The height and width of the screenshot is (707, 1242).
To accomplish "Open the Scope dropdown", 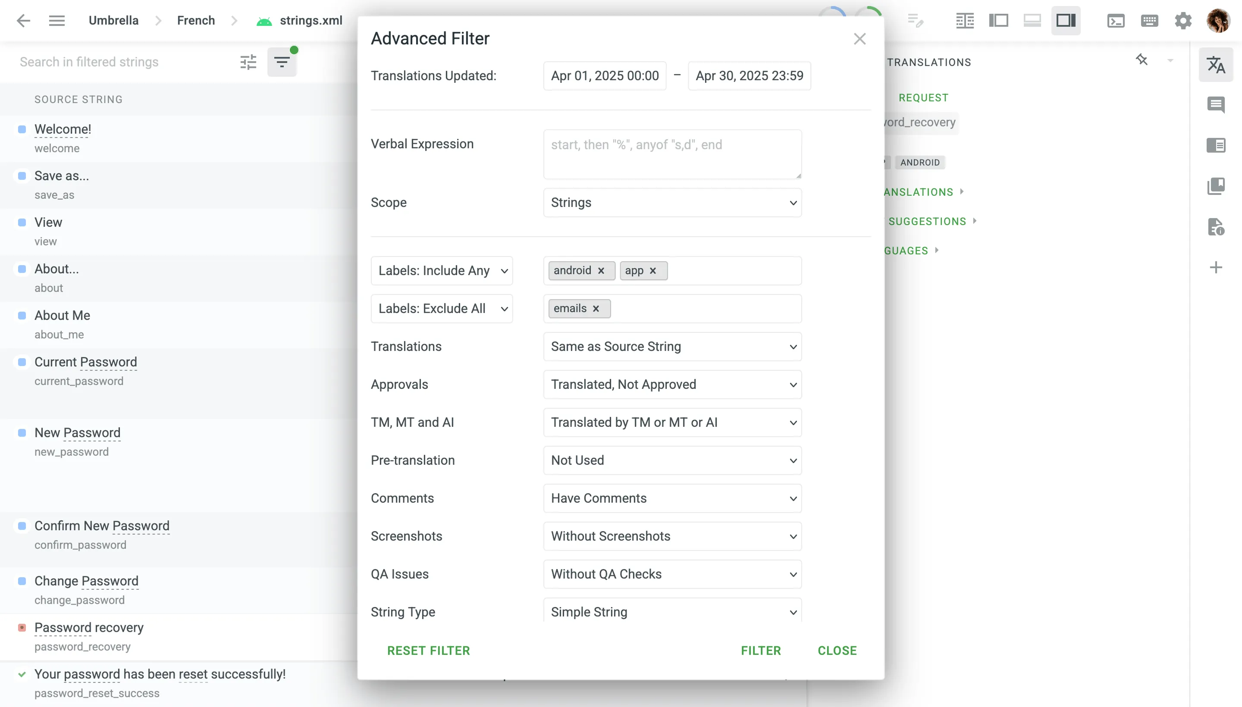I will click(672, 203).
